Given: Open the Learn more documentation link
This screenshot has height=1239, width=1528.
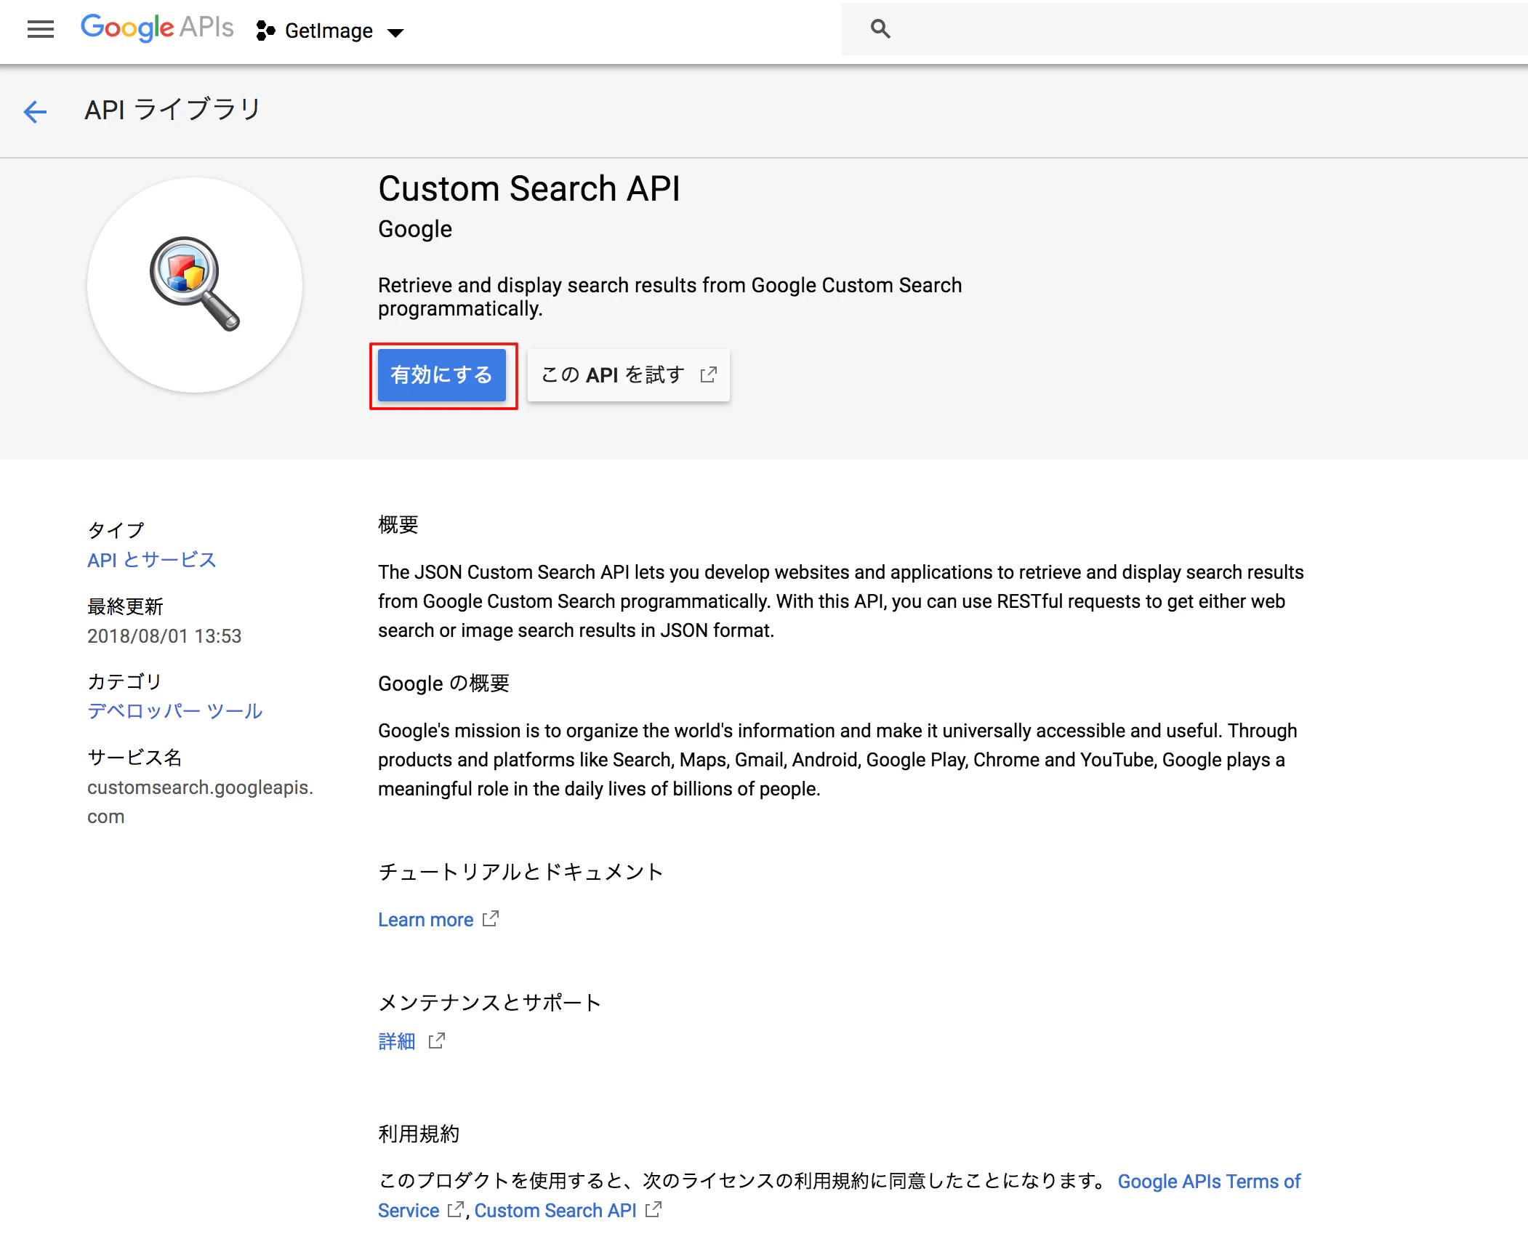Looking at the screenshot, I should pyautogui.click(x=425, y=920).
